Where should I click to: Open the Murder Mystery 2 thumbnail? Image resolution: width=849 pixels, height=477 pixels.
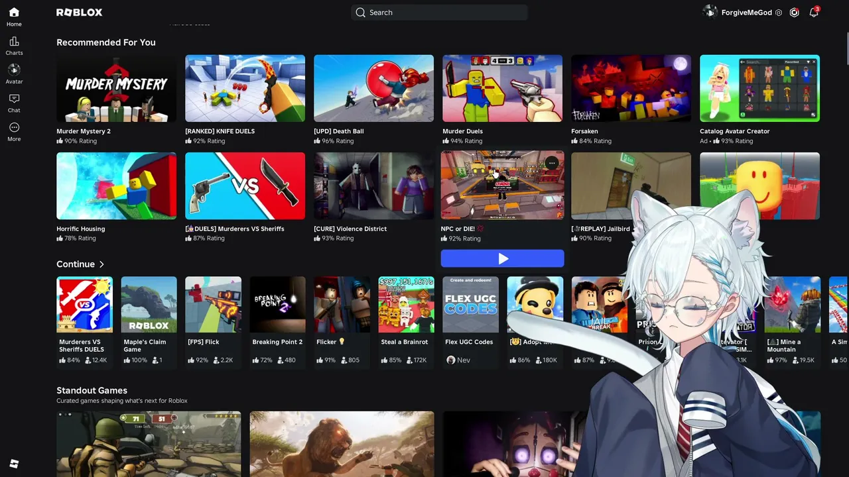[116, 89]
